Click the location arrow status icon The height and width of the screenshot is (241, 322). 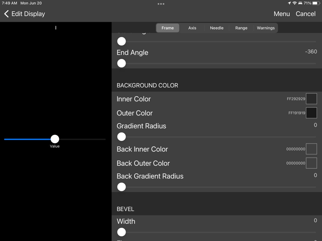coord(289,3)
